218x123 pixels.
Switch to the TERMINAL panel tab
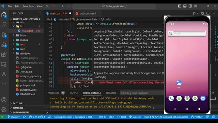coord(111,93)
